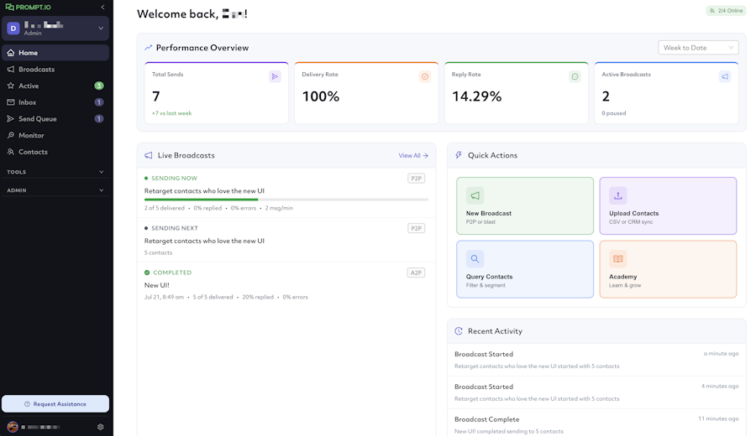
Task: Click the Active Broadcasts megaphone icon
Action: [725, 76]
